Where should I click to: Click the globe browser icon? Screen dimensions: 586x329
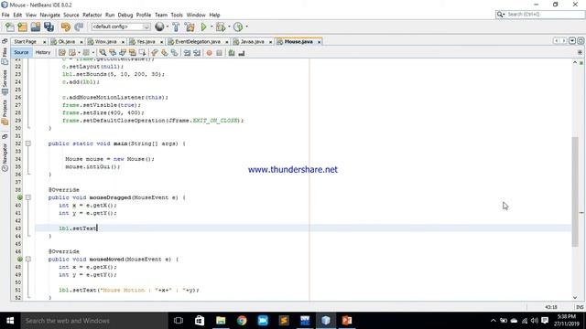pos(159,27)
